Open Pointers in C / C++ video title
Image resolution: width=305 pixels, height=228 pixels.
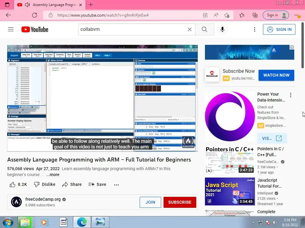coord(270,152)
